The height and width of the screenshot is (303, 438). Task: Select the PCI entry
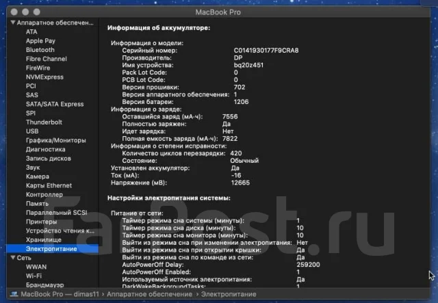click(31, 86)
